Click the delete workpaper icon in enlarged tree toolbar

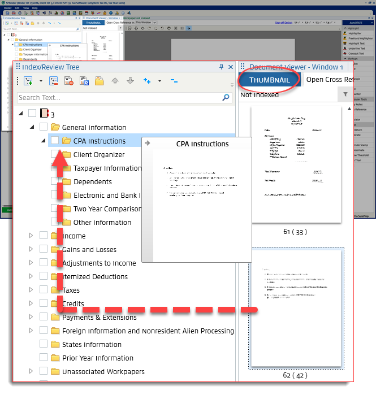[x=69, y=81]
